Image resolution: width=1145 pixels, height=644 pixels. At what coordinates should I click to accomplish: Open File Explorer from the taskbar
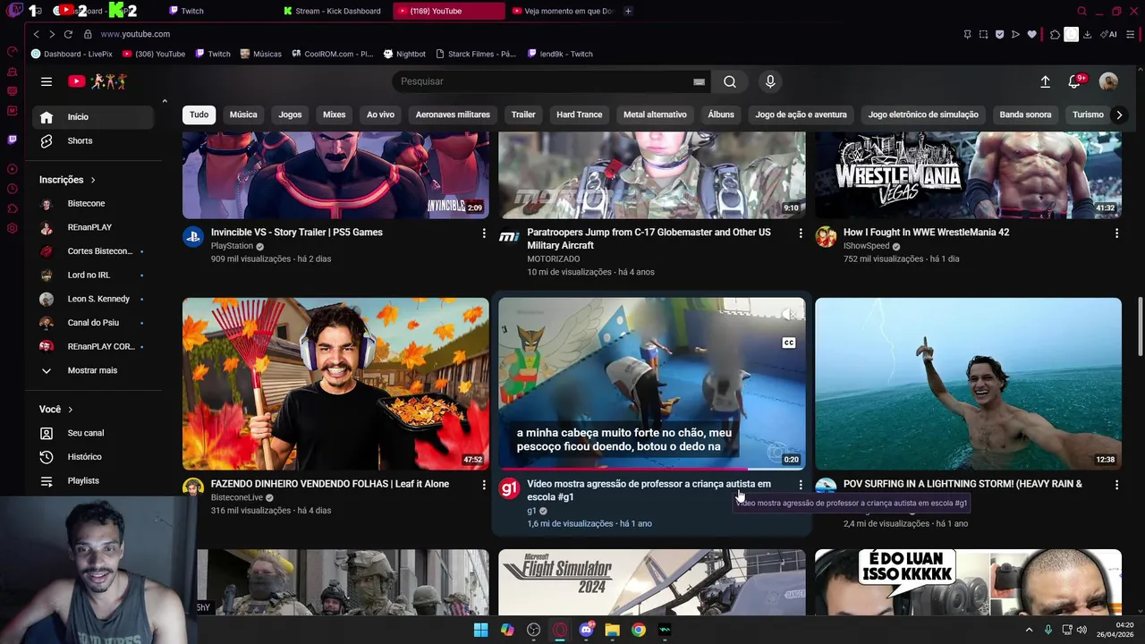coord(612,630)
